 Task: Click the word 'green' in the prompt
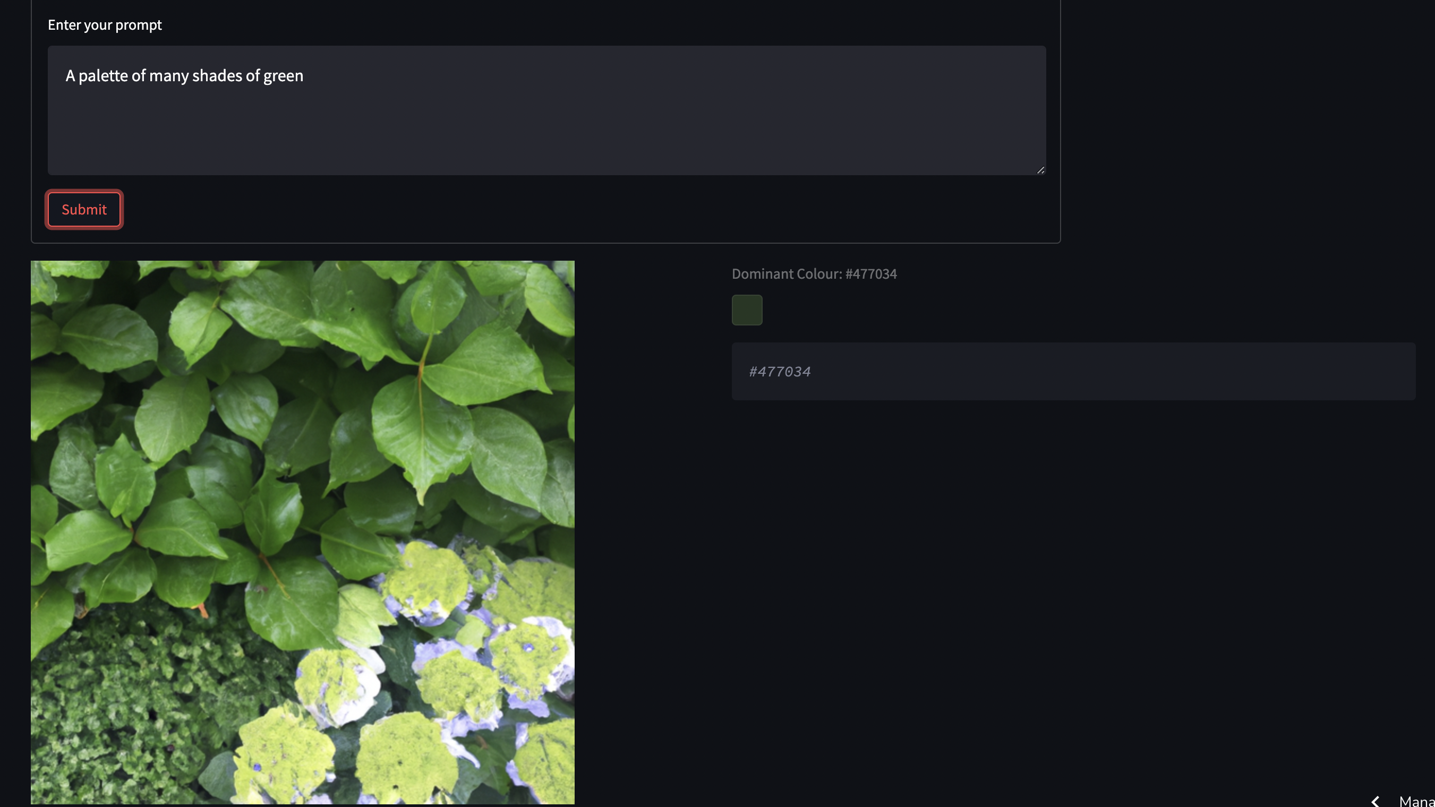[x=283, y=76]
